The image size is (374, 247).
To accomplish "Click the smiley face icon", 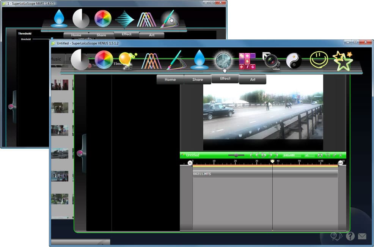I will point(319,60).
